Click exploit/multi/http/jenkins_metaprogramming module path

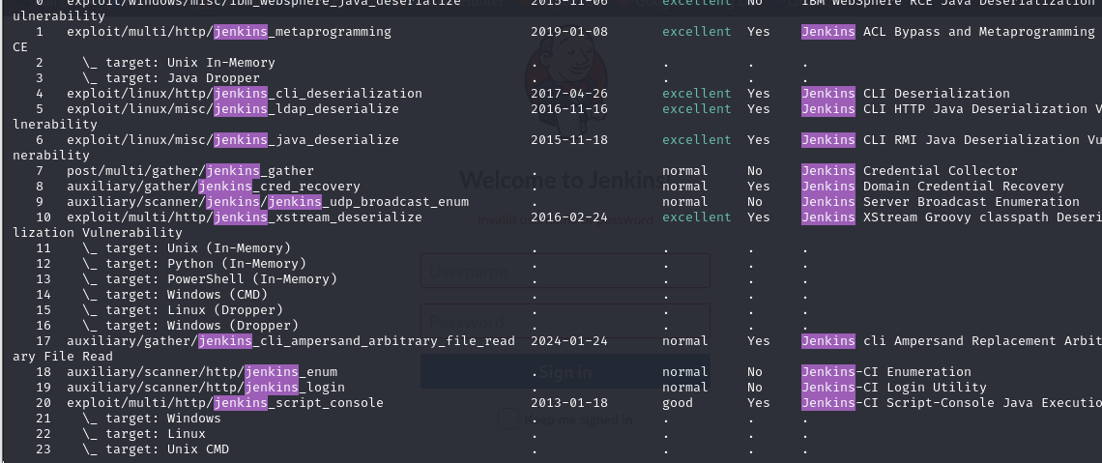pyautogui.click(x=228, y=32)
